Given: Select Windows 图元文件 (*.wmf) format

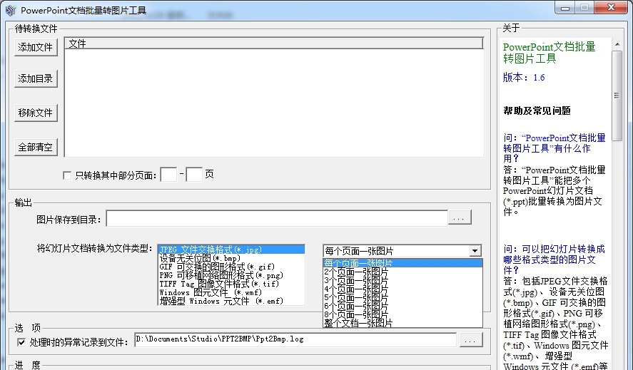Looking at the screenshot, I should (x=231, y=292).
